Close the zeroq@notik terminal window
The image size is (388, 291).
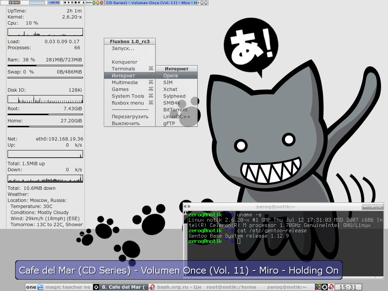tap(380, 207)
